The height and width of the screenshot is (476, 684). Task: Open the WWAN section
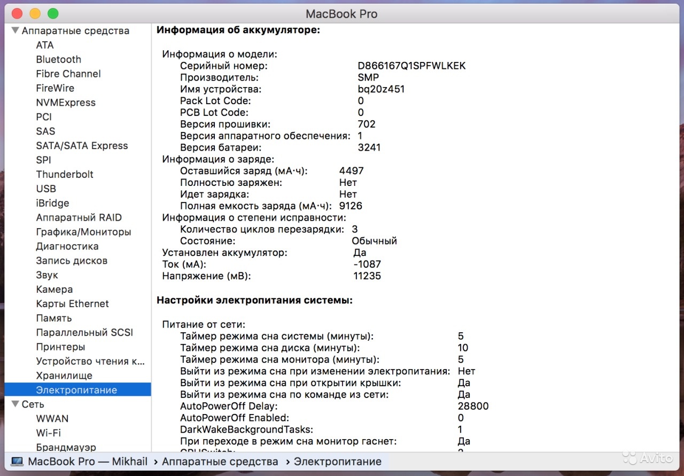52,419
